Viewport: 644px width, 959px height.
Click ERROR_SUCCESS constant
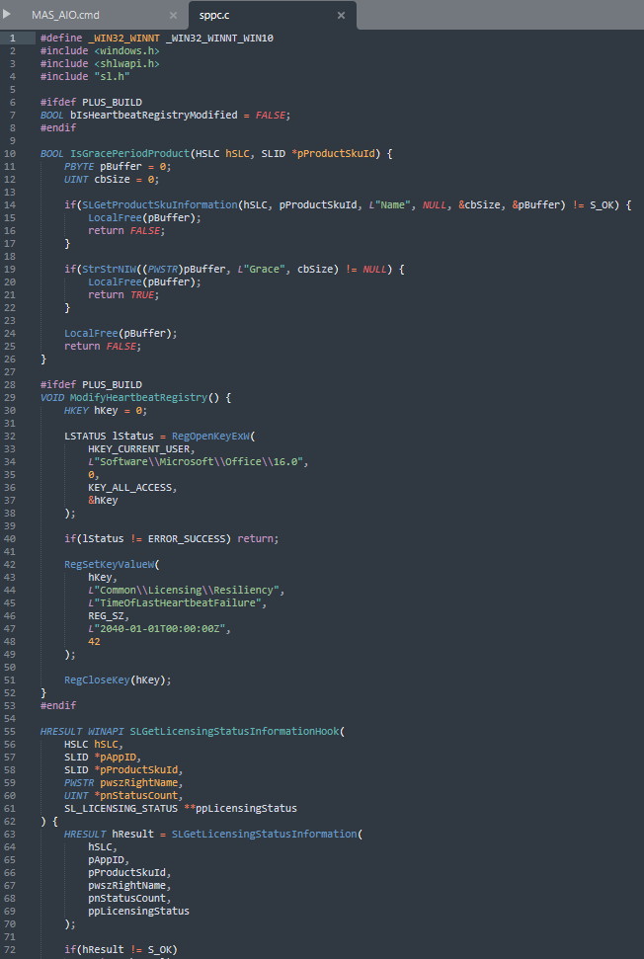tap(187, 539)
